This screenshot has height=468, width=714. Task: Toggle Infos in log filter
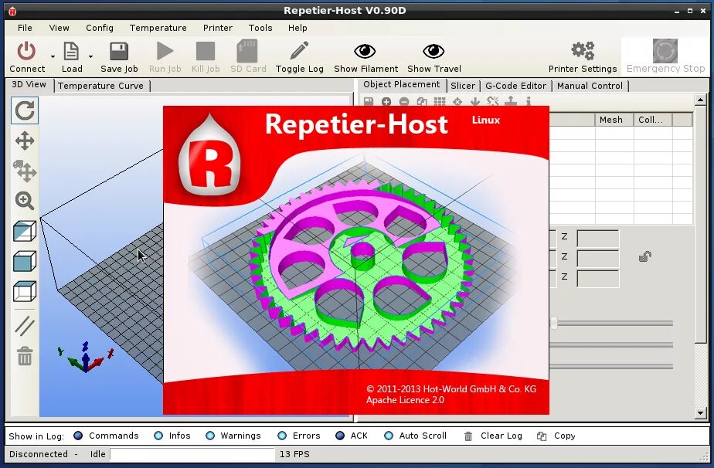coord(172,436)
